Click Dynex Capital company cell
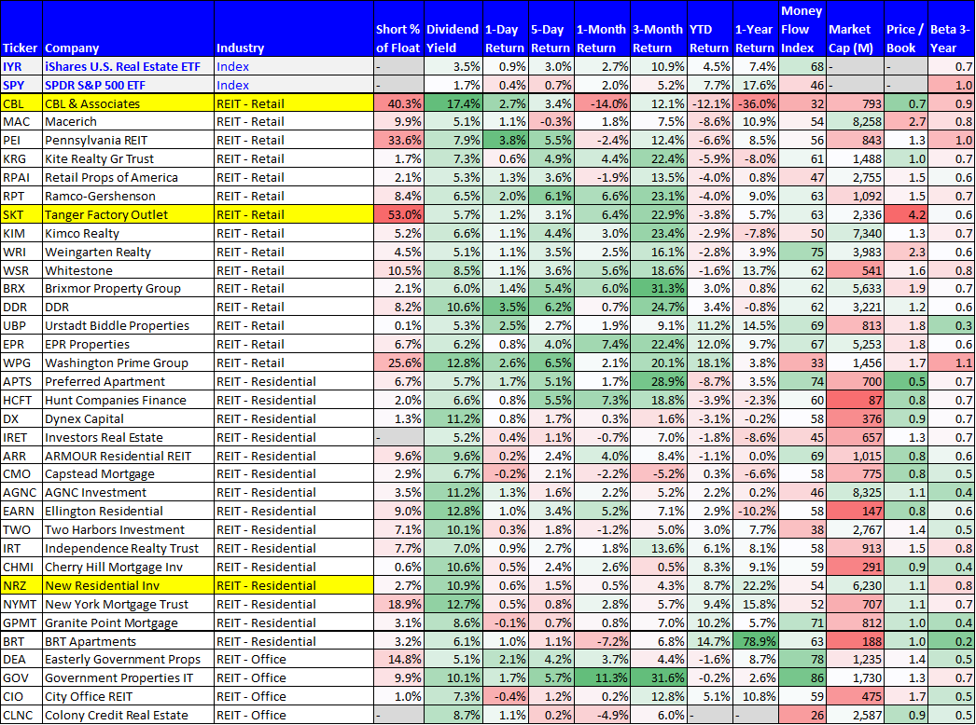This screenshot has width=976, height=725. [x=128, y=419]
